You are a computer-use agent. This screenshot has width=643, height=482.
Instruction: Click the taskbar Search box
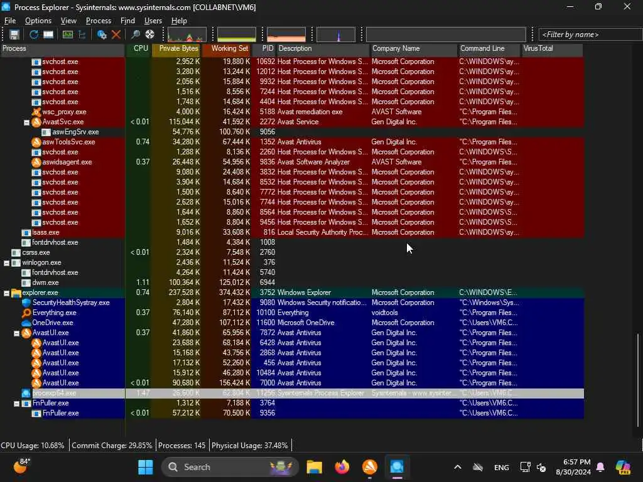[x=230, y=467]
